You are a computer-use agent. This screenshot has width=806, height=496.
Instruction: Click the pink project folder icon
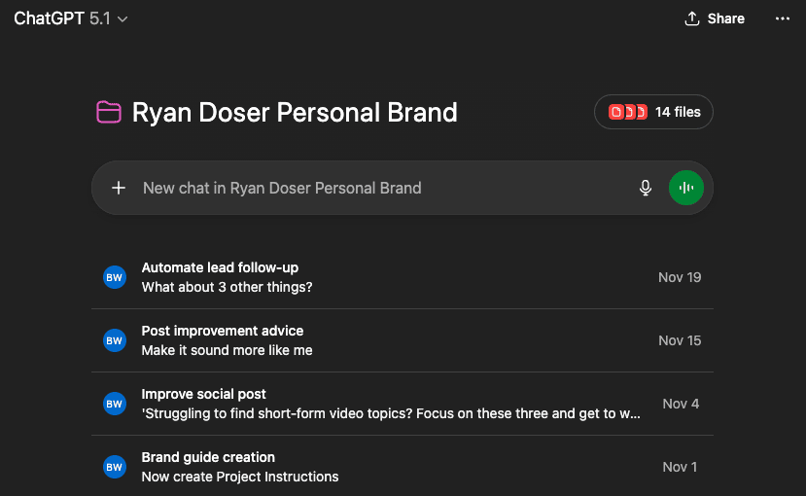108,113
